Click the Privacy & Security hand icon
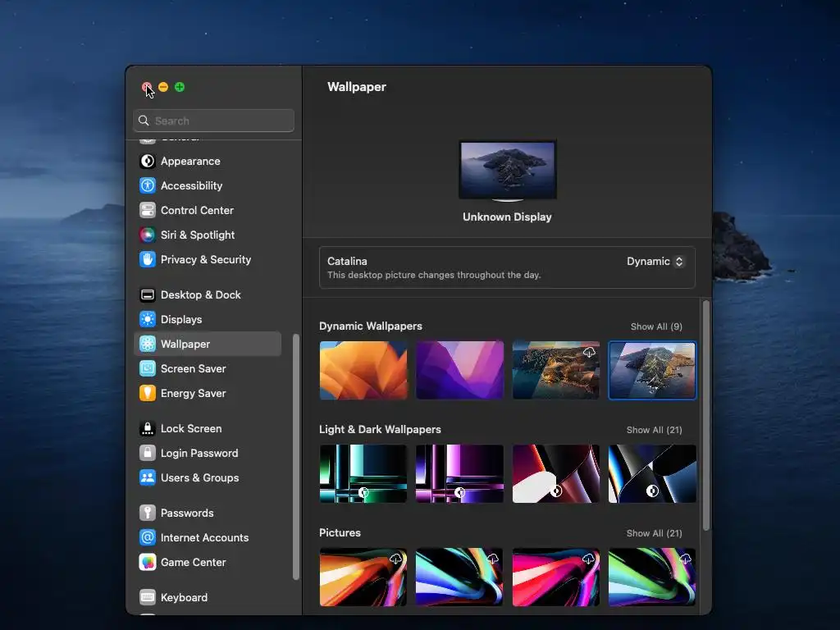The image size is (840, 630). click(148, 260)
